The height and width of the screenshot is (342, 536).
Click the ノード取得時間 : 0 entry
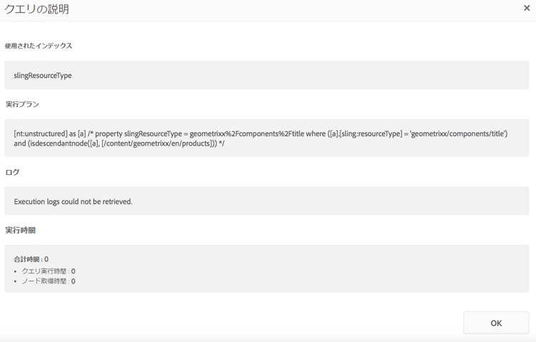coord(48,281)
